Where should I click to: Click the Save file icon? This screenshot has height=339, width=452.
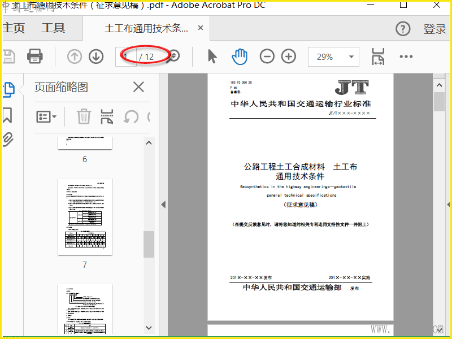click(x=8, y=56)
